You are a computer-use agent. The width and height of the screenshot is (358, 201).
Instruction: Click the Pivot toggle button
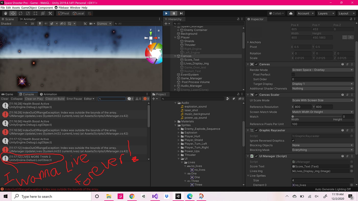63,13
